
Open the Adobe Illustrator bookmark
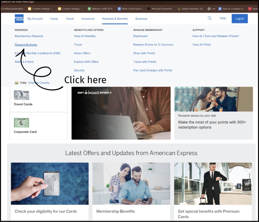pos(191,9)
